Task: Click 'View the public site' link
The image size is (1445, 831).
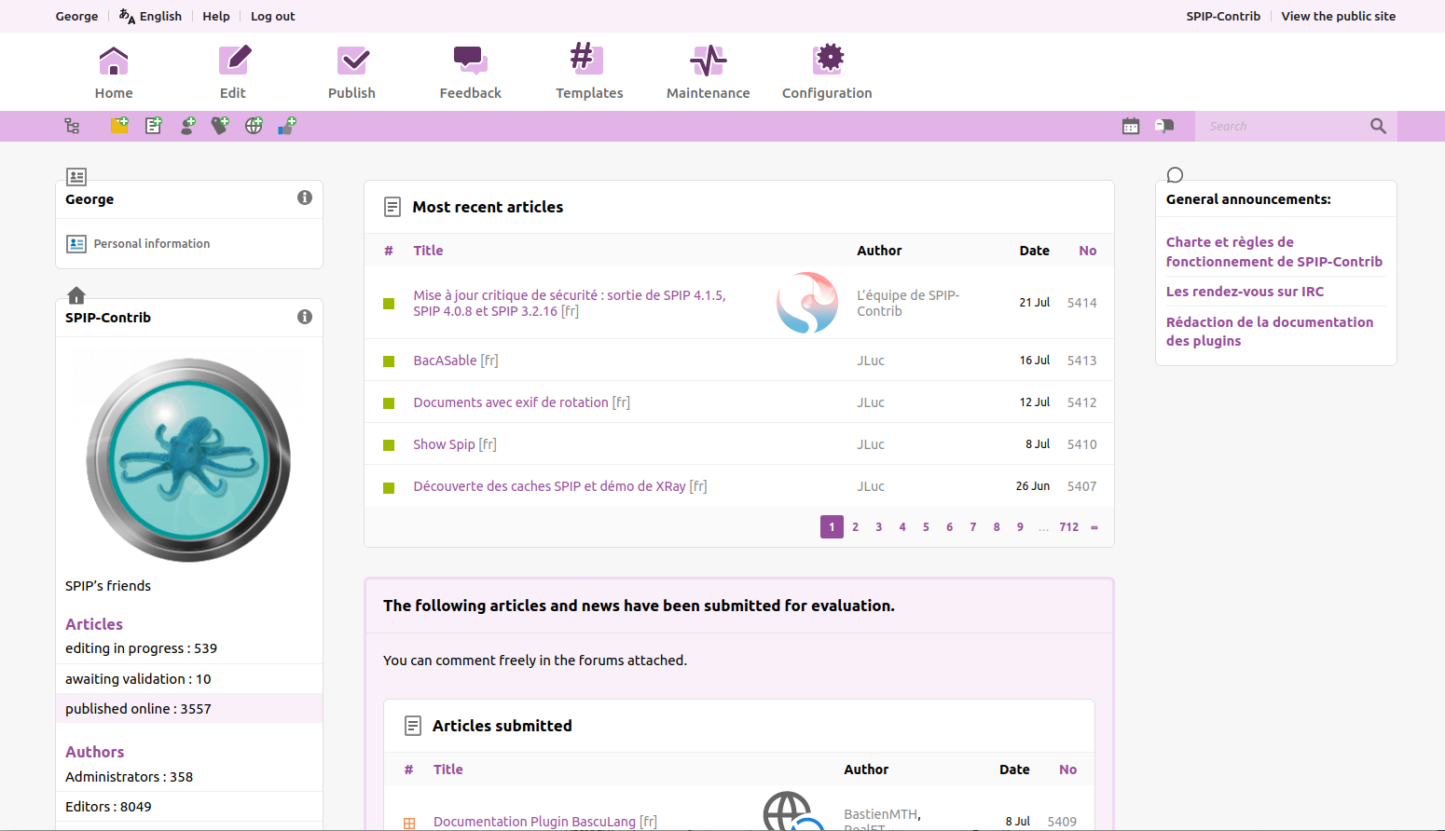Action: point(1338,16)
